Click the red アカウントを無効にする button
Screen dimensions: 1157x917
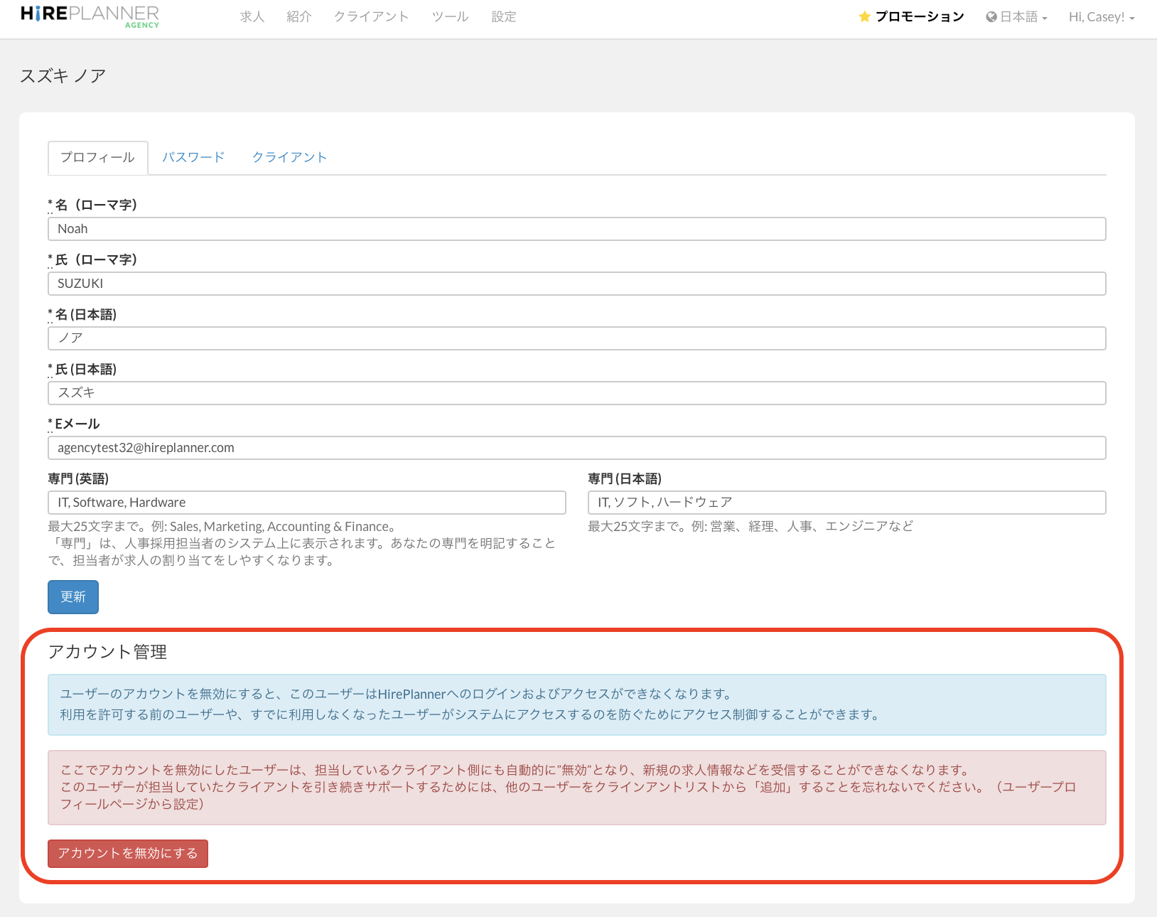128,853
